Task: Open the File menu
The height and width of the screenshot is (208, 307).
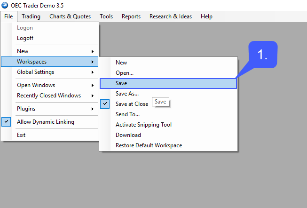Action: click(x=8, y=16)
